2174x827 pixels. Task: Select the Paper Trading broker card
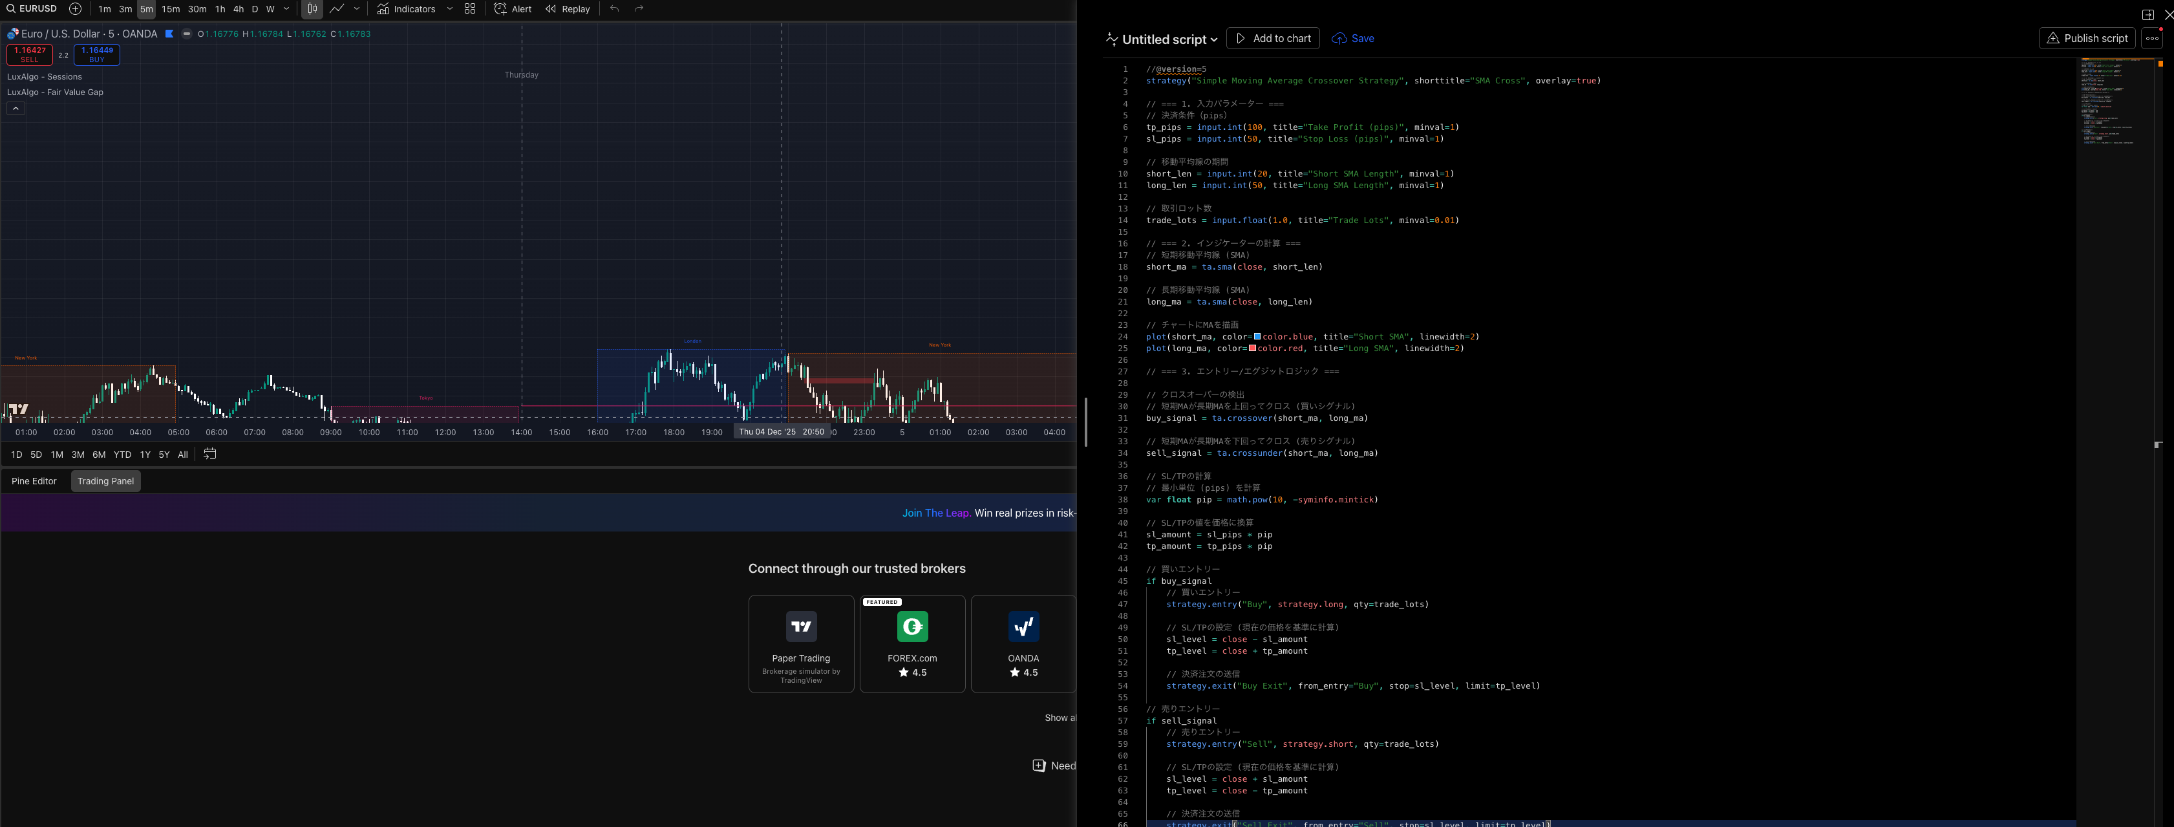click(801, 644)
